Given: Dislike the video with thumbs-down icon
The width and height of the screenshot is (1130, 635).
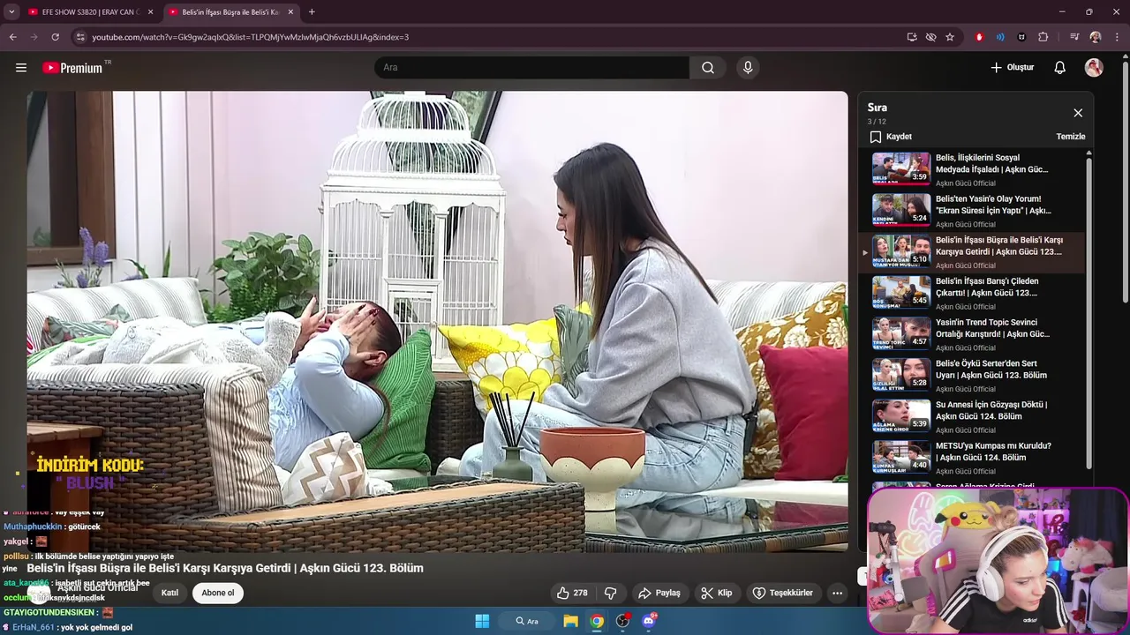Looking at the screenshot, I should pyautogui.click(x=610, y=593).
